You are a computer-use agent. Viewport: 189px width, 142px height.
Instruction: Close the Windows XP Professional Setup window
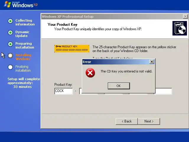[185, 17]
